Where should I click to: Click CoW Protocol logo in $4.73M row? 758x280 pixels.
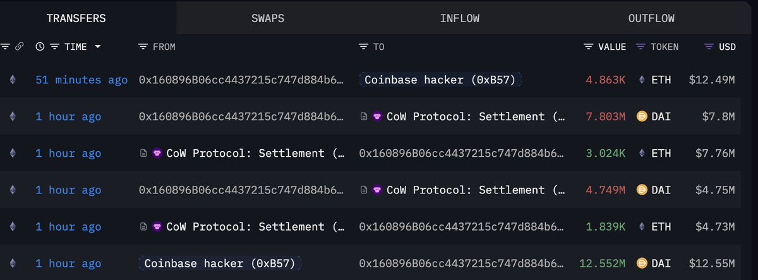(x=157, y=226)
